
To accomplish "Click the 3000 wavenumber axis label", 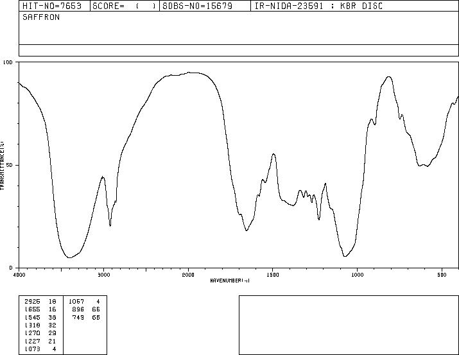I will pos(103,275).
